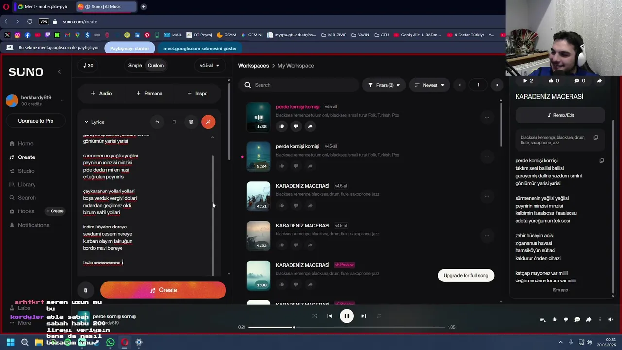Screen dimensions: 622x350
Task: Click the Workspaces breadcrumb link
Action: [253, 65]
